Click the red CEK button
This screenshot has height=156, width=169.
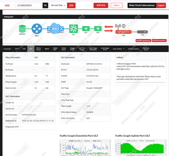tap(71, 5)
